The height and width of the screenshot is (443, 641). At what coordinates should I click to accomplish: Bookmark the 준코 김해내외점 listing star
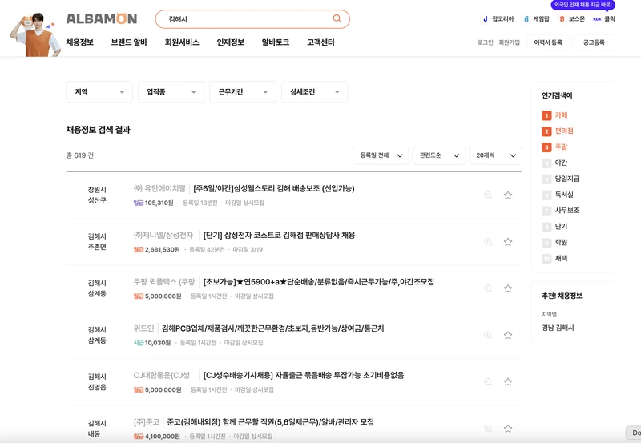[508, 429]
